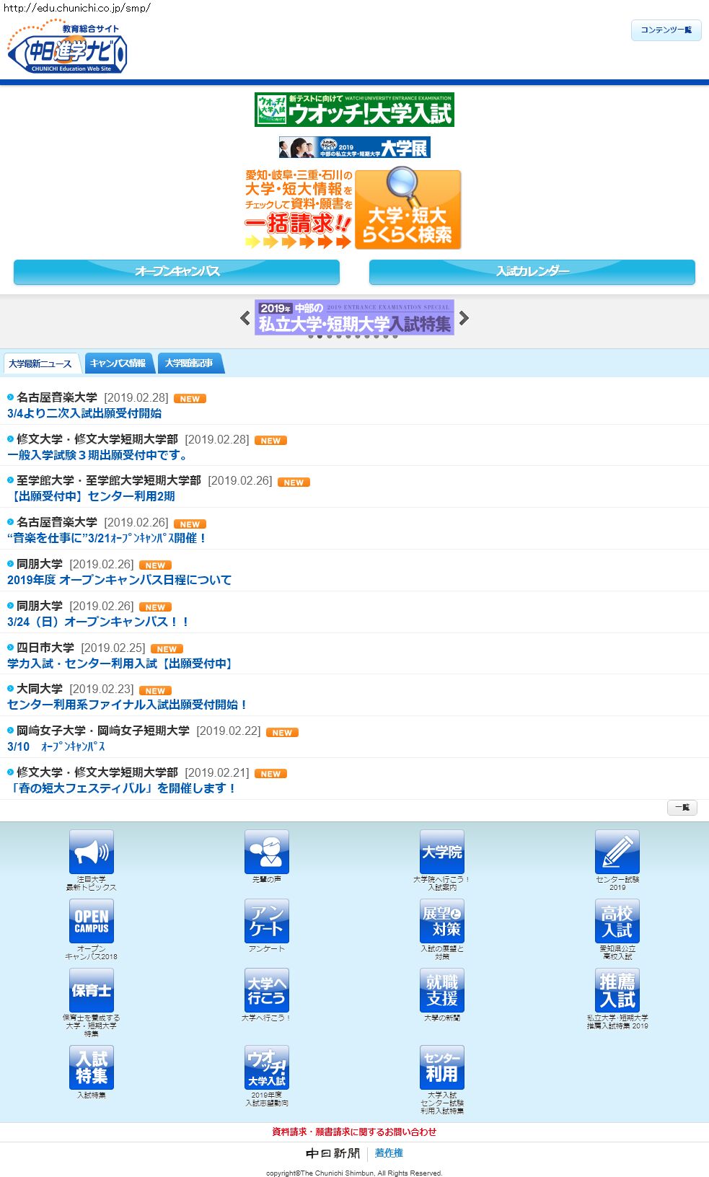The height and width of the screenshot is (1177, 709).
Task: Open the megaphone 注目大学 latest topics icon
Action: pyautogui.click(x=92, y=852)
